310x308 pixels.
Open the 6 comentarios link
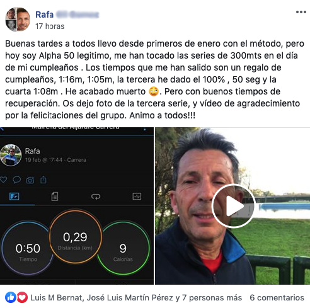[x=277, y=297]
